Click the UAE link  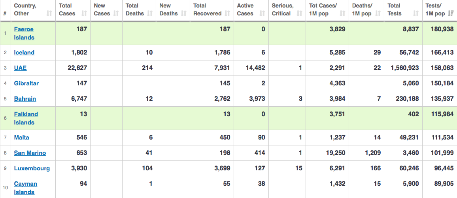20,68
